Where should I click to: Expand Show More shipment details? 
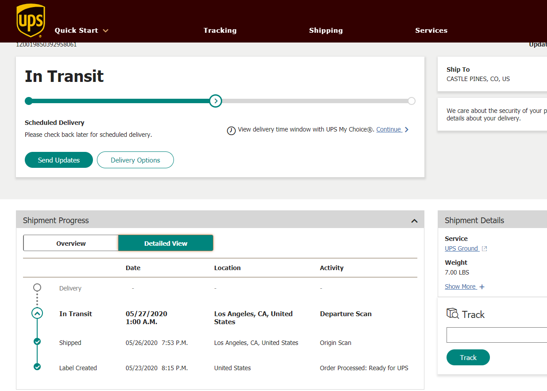[x=464, y=286]
